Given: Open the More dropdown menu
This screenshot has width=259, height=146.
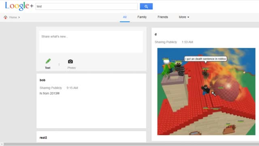Looking at the screenshot, I should pos(184,17).
